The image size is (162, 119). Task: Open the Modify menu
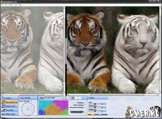click(11, 5)
